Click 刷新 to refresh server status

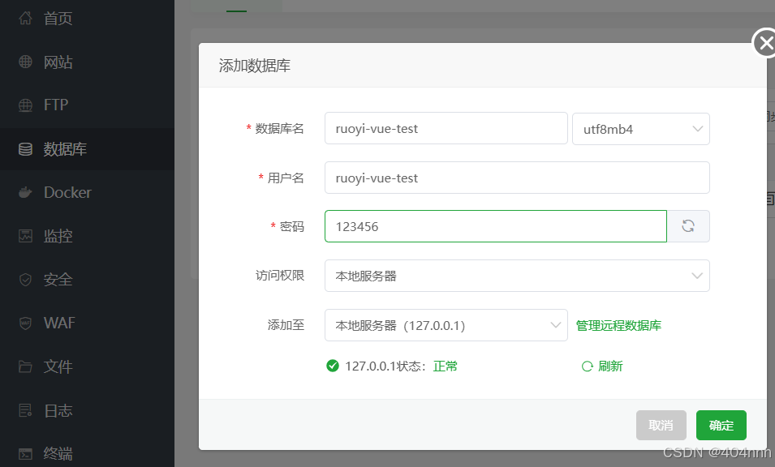(602, 366)
